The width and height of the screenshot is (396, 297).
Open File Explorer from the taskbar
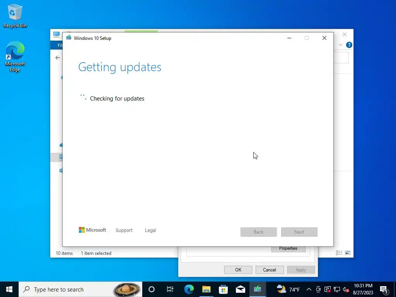coord(206,289)
